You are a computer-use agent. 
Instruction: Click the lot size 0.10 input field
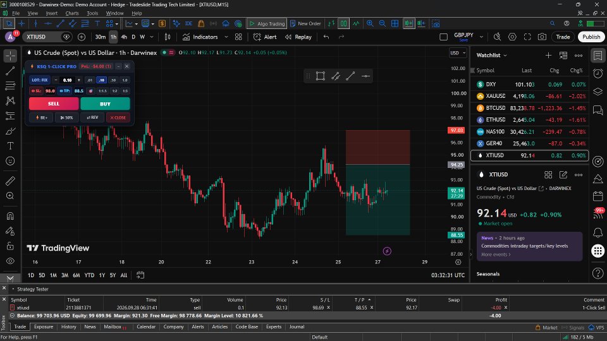pyautogui.click(x=68, y=80)
